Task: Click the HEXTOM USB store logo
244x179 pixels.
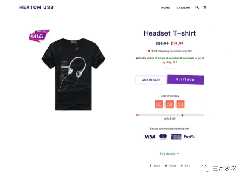Action: click(36, 7)
